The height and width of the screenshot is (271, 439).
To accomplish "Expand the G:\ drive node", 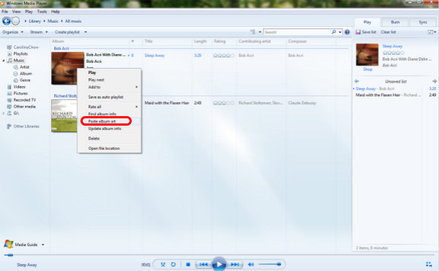I will (4, 113).
